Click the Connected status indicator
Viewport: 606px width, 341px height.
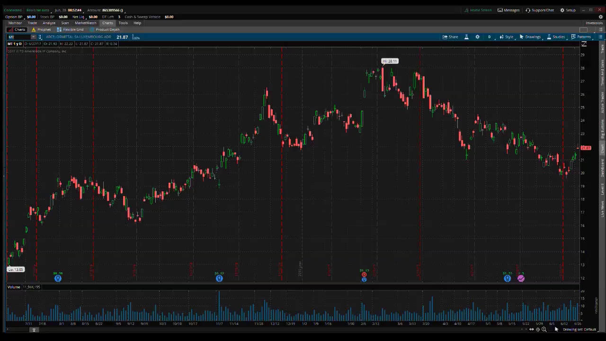click(13, 10)
